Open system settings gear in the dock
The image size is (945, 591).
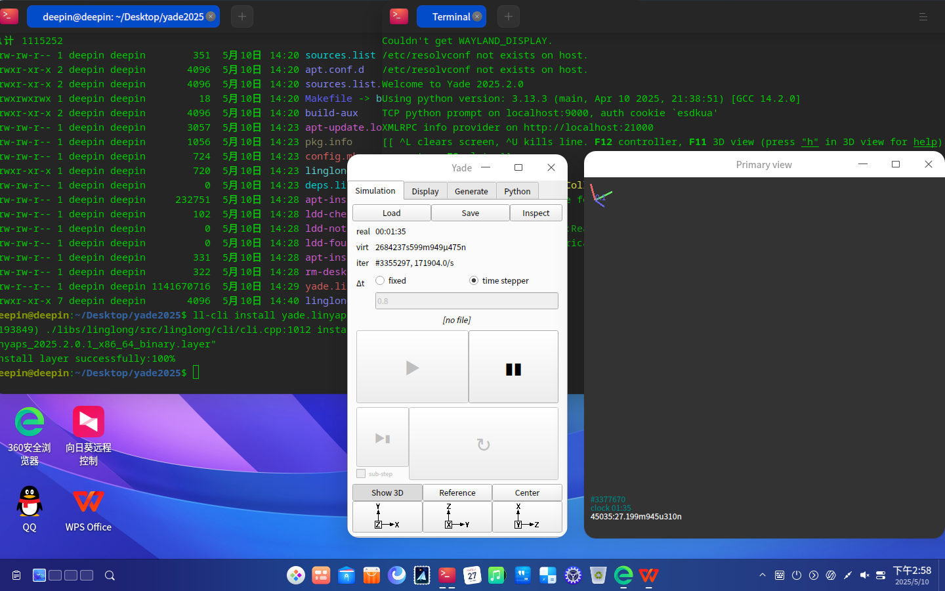[573, 575]
